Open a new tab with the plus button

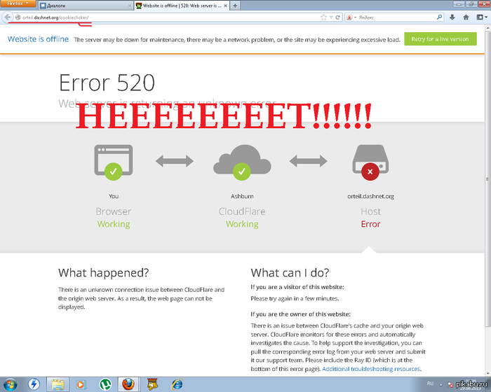(234, 5)
